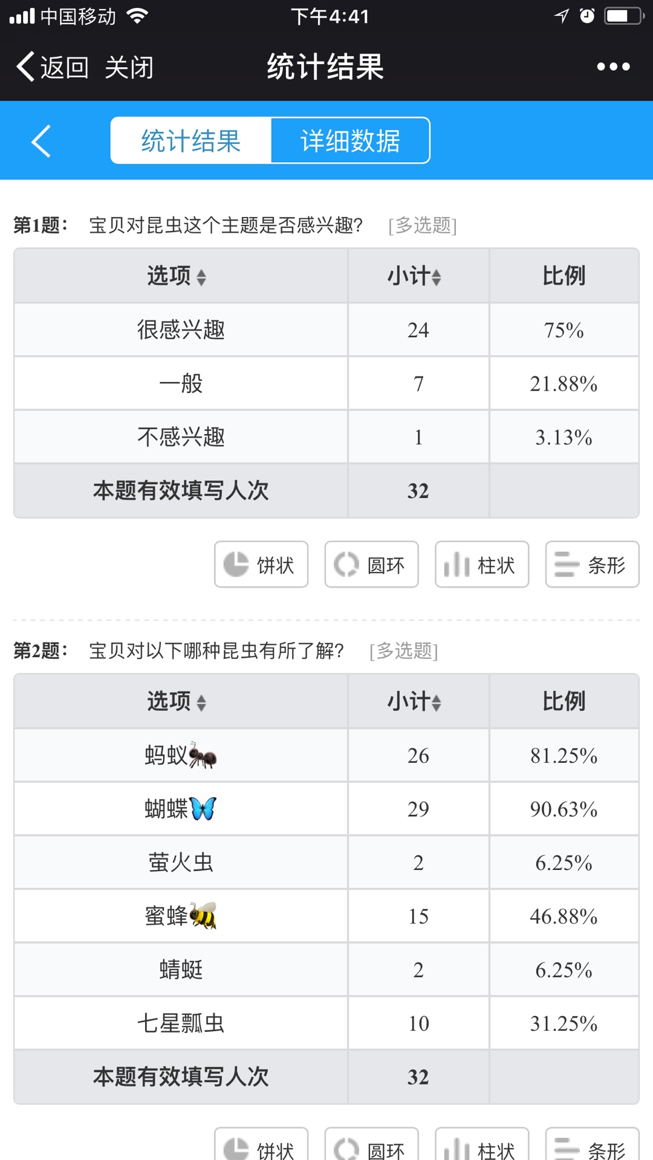The height and width of the screenshot is (1160, 653).
Task: Show question 2 as donut chart (圆环)
Action: 371,1146
